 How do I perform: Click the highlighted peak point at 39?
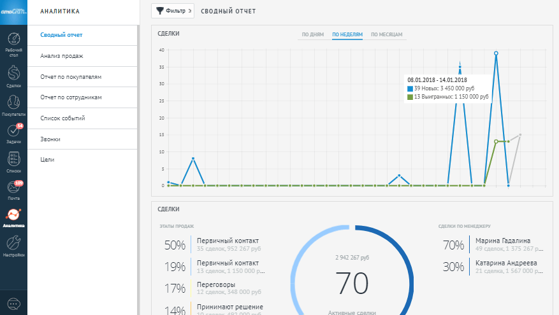coord(496,53)
